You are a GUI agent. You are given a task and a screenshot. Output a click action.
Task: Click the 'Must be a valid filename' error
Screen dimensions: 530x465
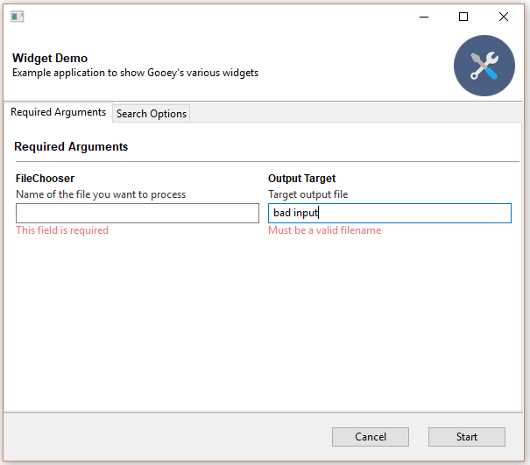pos(324,230)
